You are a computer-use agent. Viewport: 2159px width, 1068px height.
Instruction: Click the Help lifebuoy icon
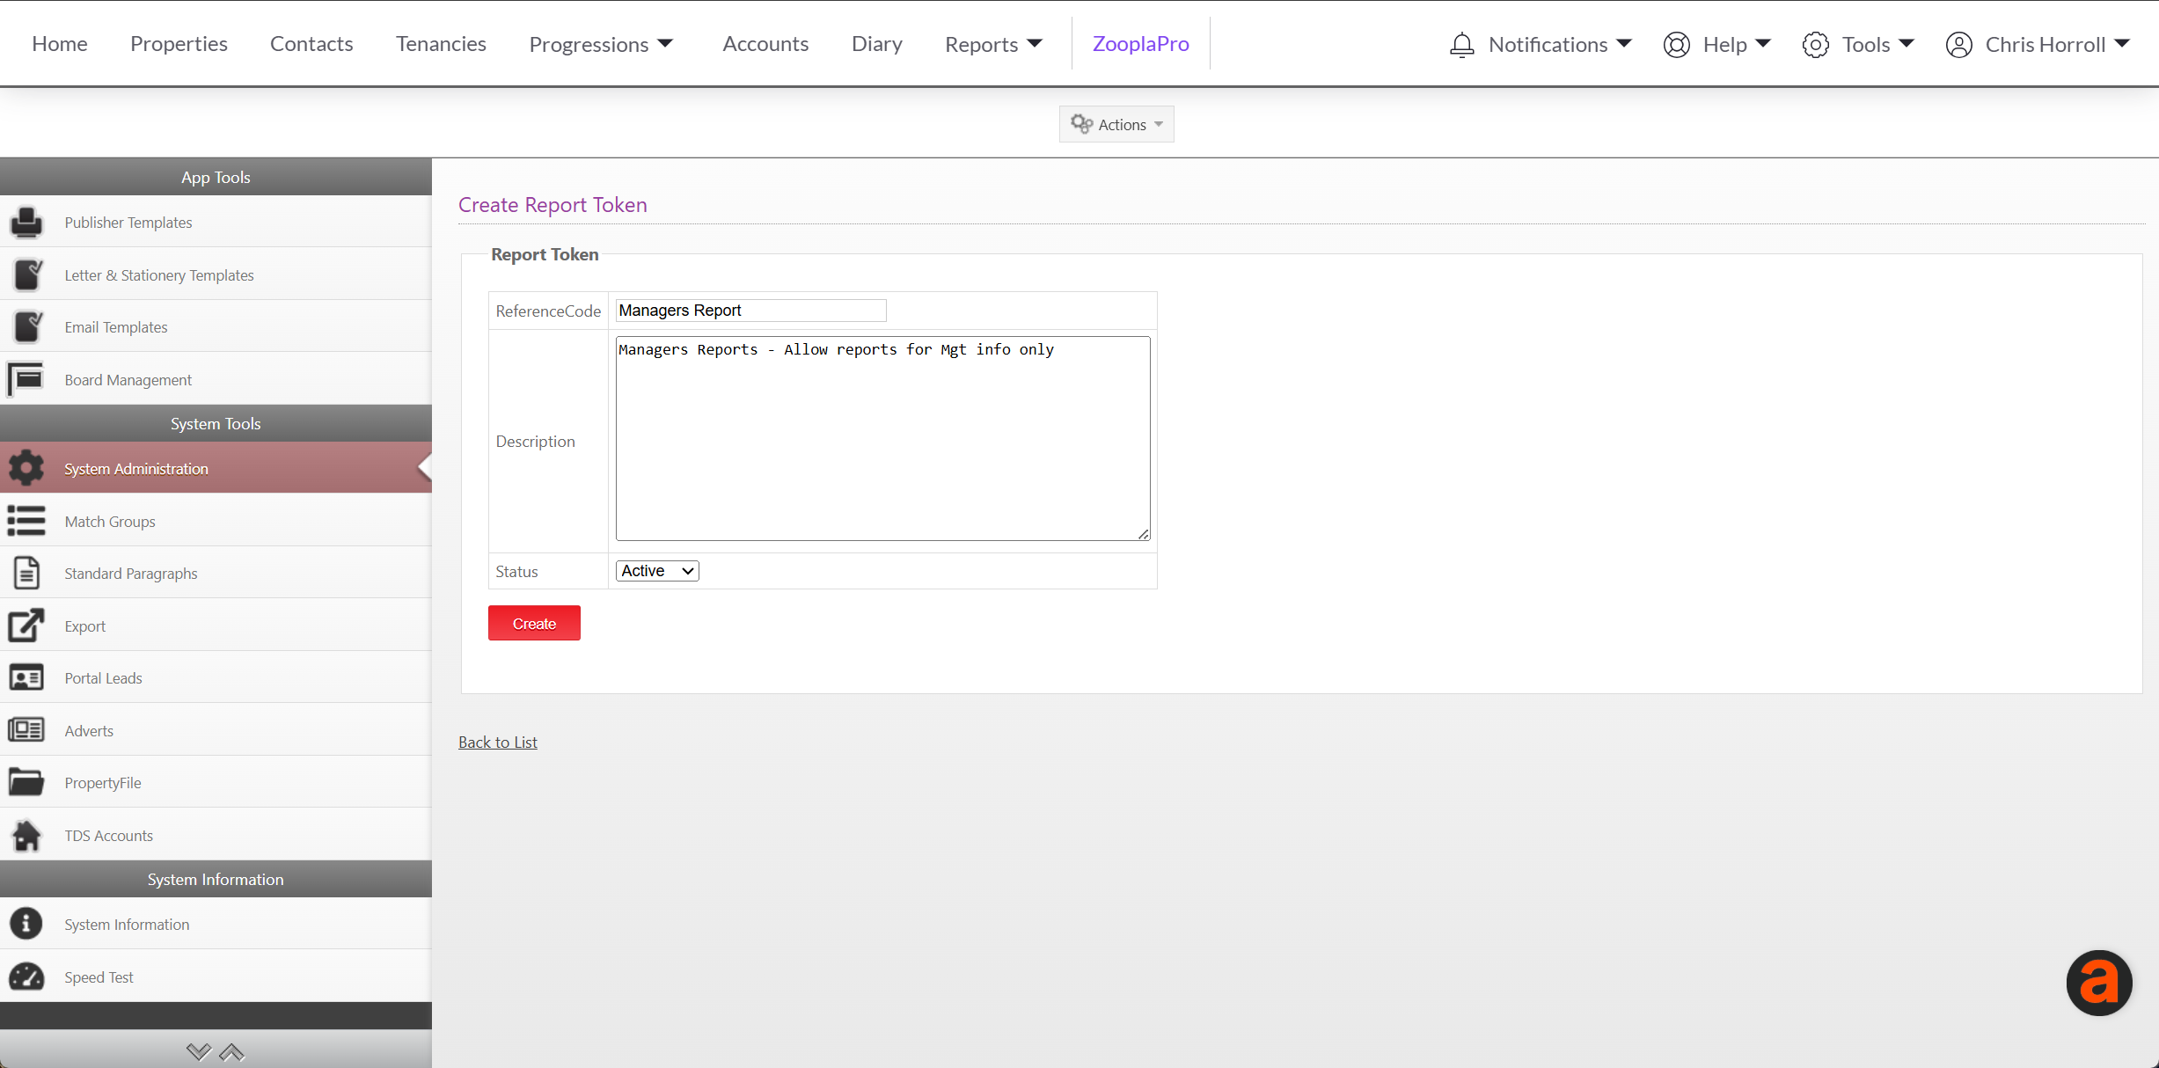1676,44
